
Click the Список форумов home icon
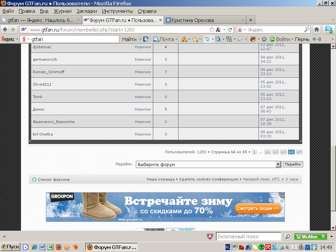pyautogui.click(x=34, y=179)
